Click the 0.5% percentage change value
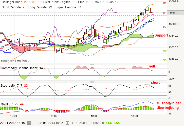 tap(117, 123)
